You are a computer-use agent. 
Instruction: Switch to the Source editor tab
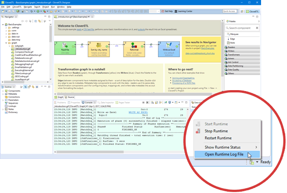pyautogui.click(x=70, y=97)
